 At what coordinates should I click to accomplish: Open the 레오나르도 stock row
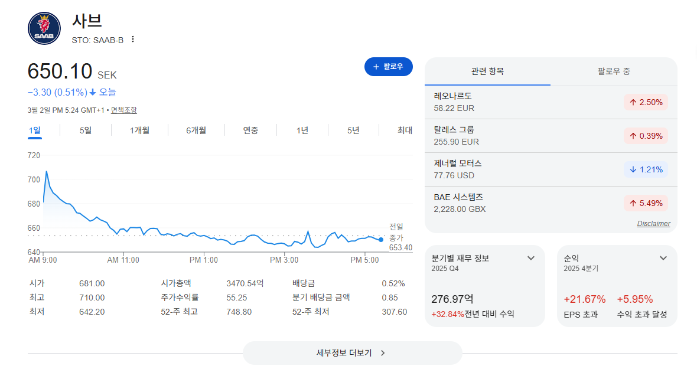click(x=551, y=102)
